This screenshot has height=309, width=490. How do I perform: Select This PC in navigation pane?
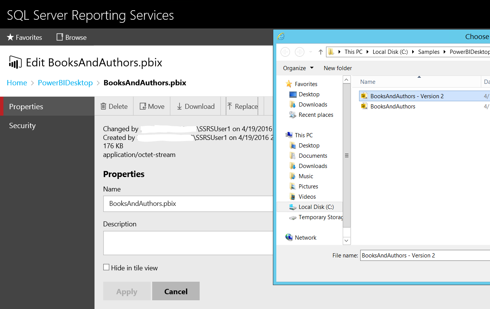[x=304, y=135]
